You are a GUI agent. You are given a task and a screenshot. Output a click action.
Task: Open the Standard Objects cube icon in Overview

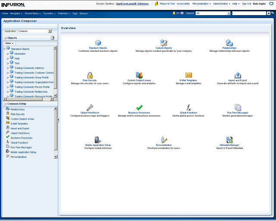(x=98, y=43)
